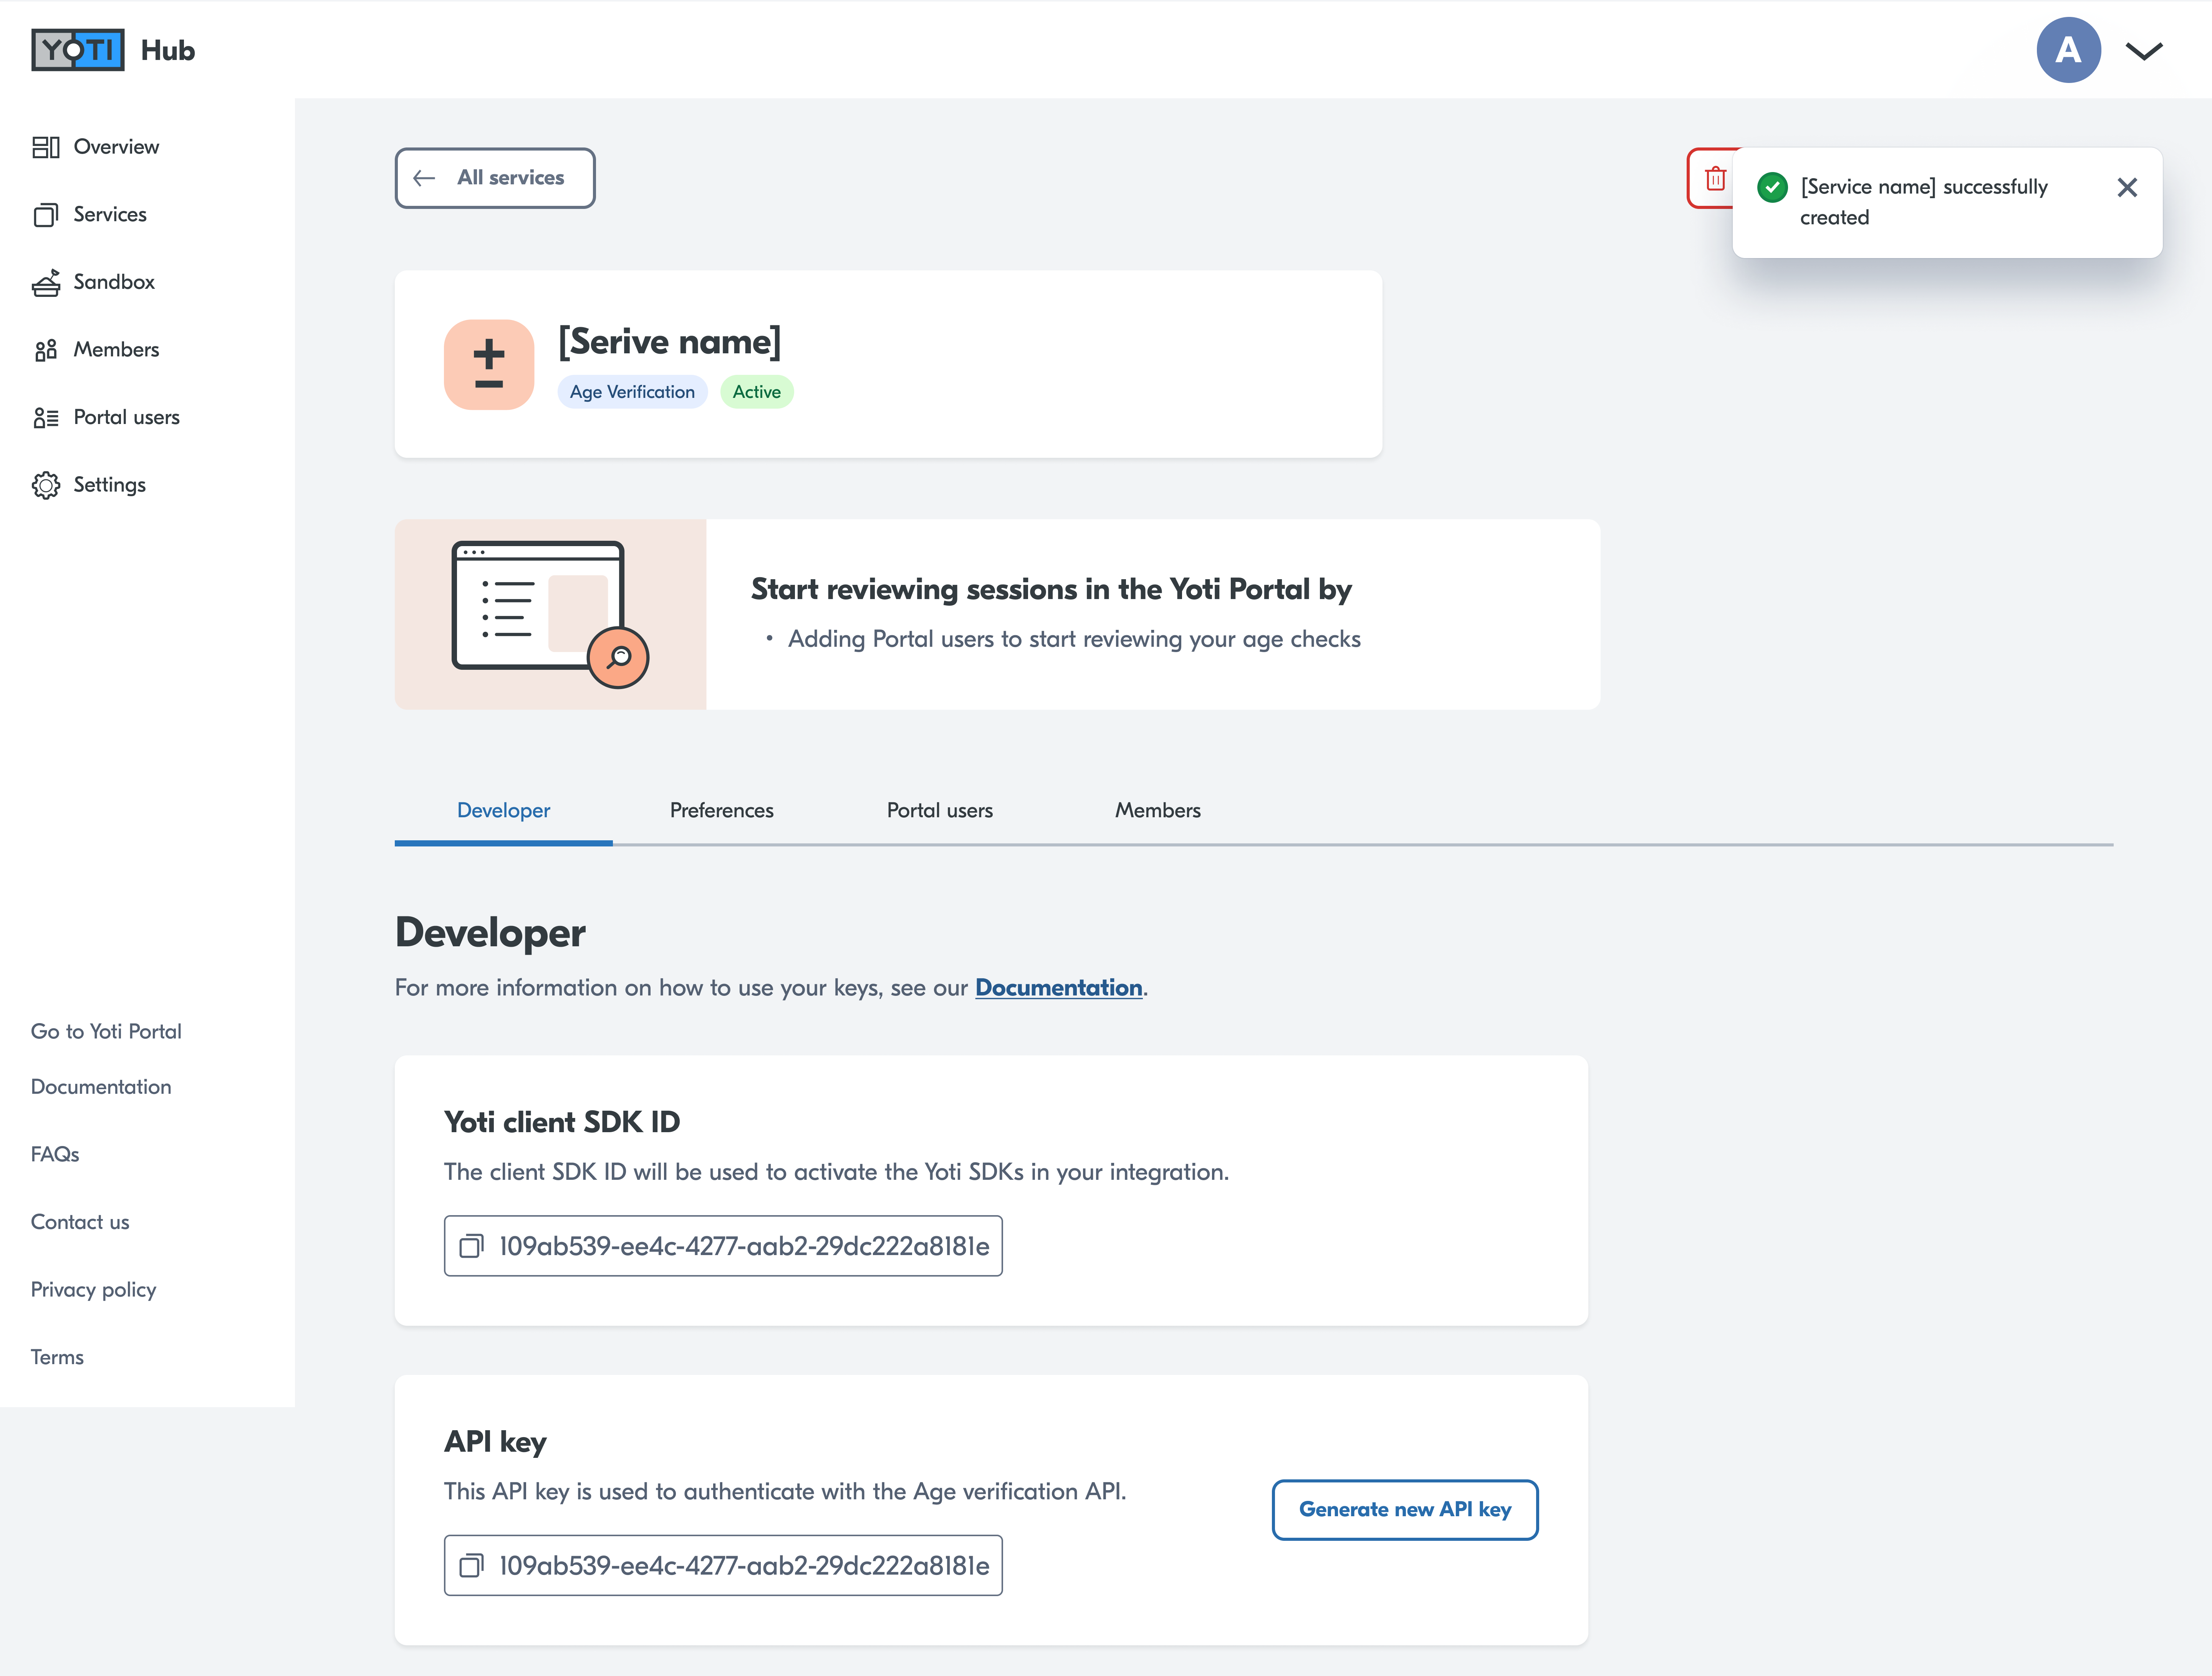Click the Yoti Hub logo
This screenshot has height=1676, width=2212.
(78, 50)
